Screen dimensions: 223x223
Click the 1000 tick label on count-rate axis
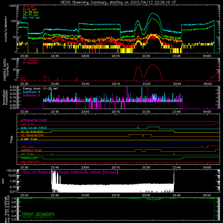(x=13, y=6)
